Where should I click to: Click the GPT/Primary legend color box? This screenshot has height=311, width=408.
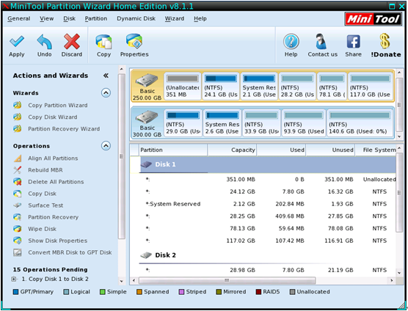click(x=15, y=292)
